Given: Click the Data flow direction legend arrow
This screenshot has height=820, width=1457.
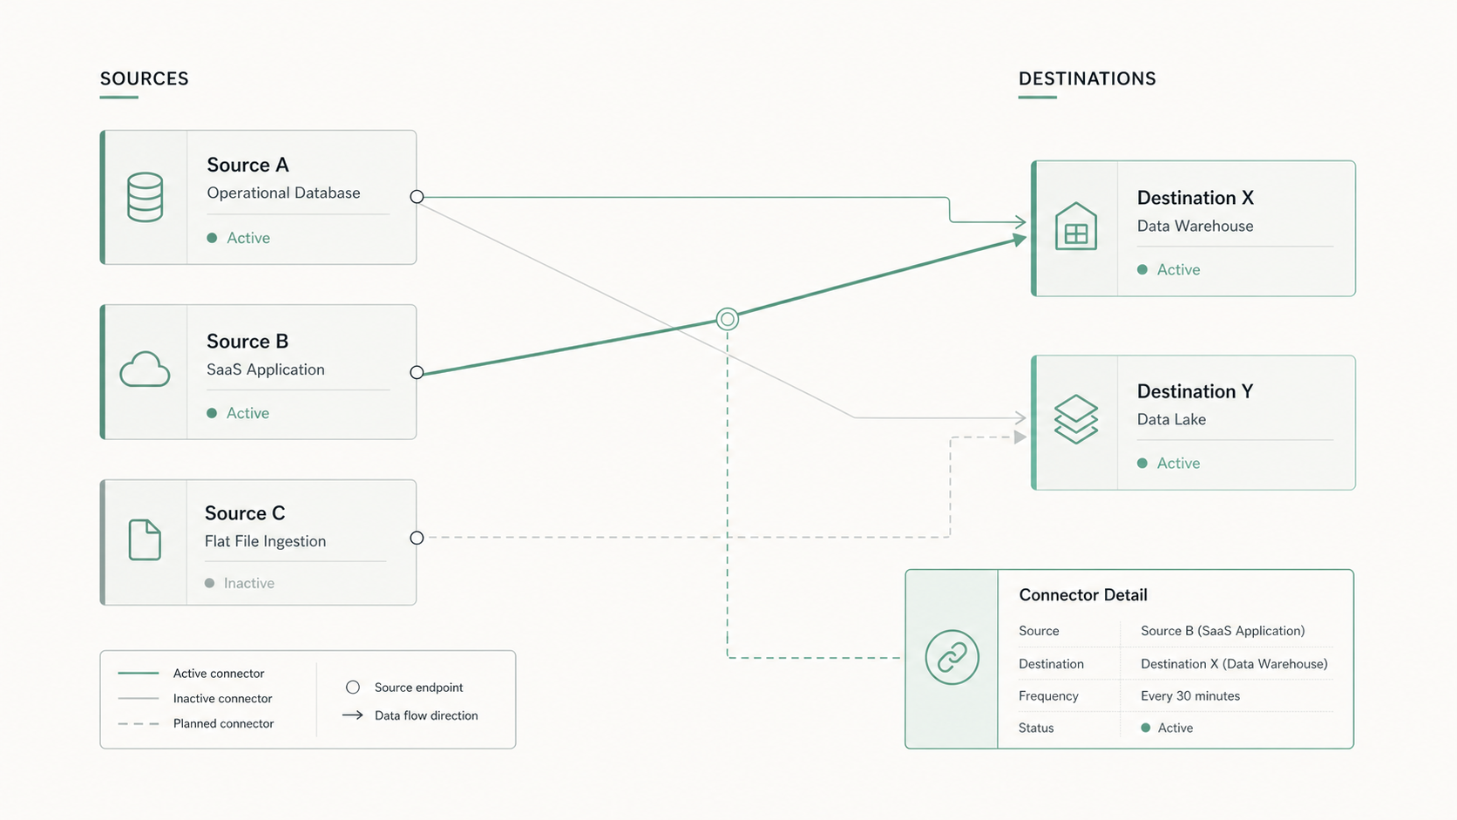Looking at the screenshot, I should coord(353,715).
